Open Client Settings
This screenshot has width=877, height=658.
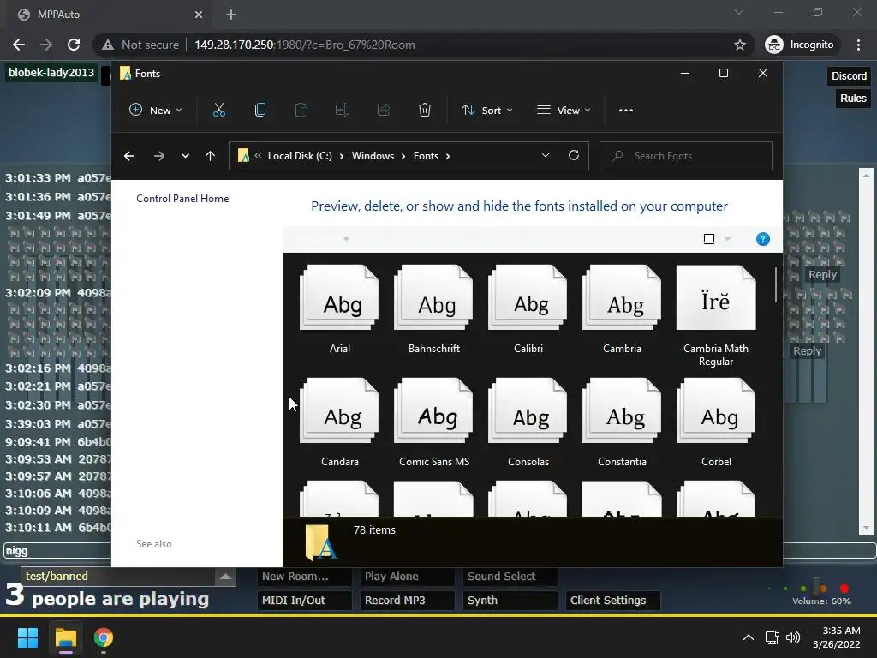[x=613, y=601]
